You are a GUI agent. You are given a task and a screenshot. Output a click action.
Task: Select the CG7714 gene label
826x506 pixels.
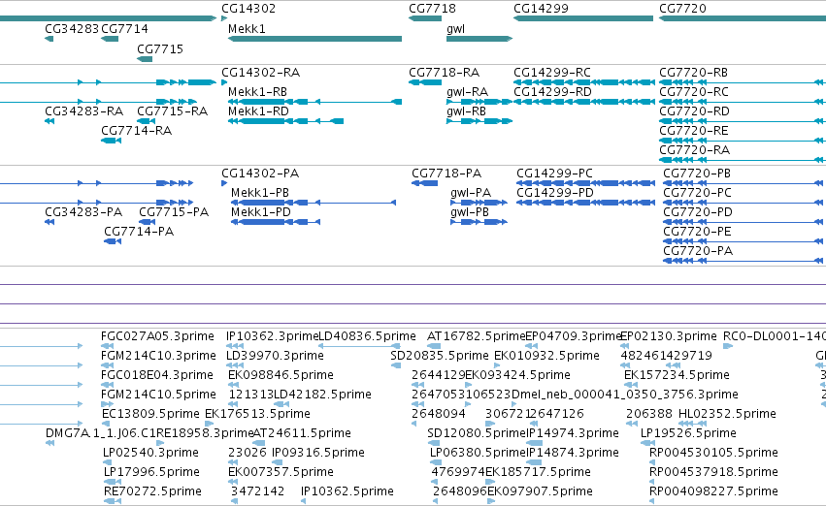(124, 29)
